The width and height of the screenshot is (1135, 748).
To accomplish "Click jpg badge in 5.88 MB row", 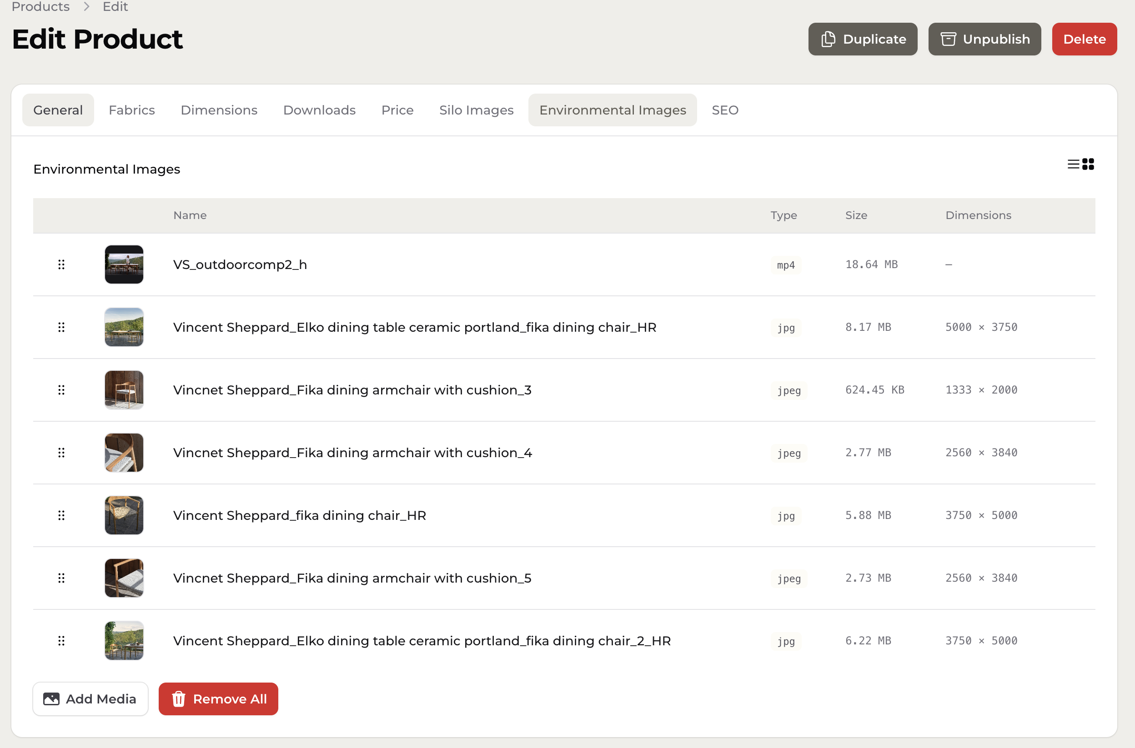I will click(786, 516).
